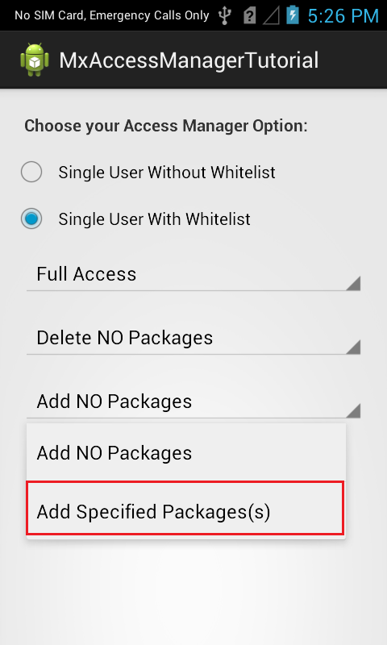Tap the 5:26 PM clock

click(x=343, y=16)
